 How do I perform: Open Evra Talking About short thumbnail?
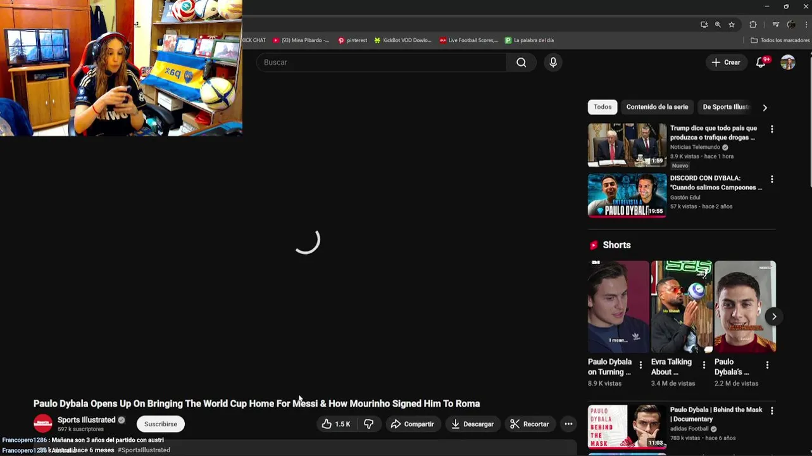click(x=682, y=307)
